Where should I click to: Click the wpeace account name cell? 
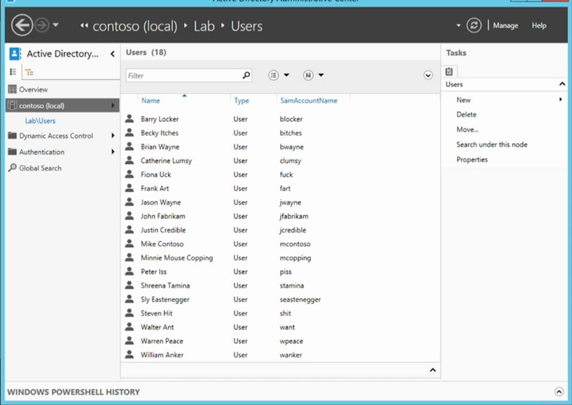pyautogui.click(x=291, y=341)
